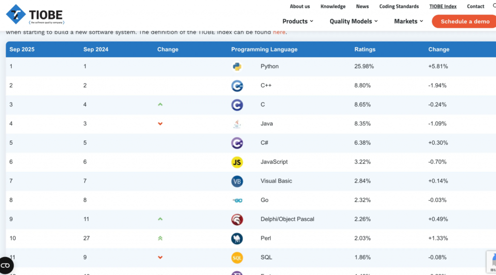Click the C# language icon
Viewport: 496px width, 275px height.
click(x=237, y=143)
